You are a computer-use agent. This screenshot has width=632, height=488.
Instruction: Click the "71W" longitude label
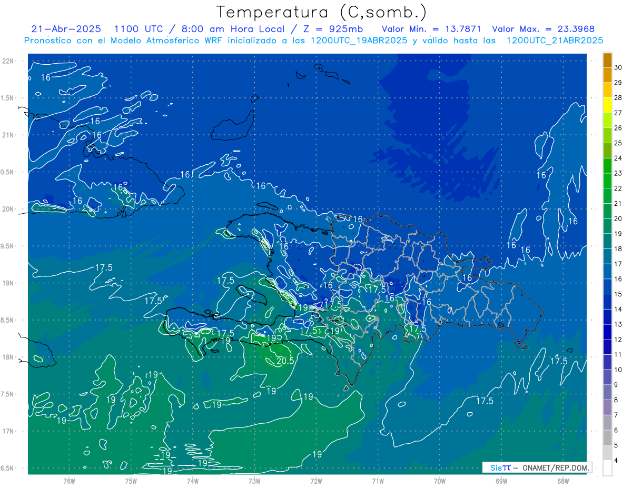pyautogui.click(x=378, y=481)
